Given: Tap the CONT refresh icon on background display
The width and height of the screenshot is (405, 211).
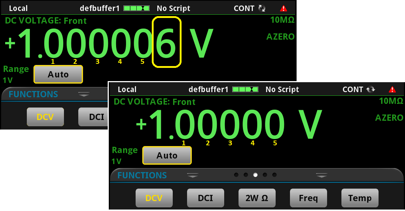Looking at the screenshot, I should pyautogui.click(x=262, y=8).
